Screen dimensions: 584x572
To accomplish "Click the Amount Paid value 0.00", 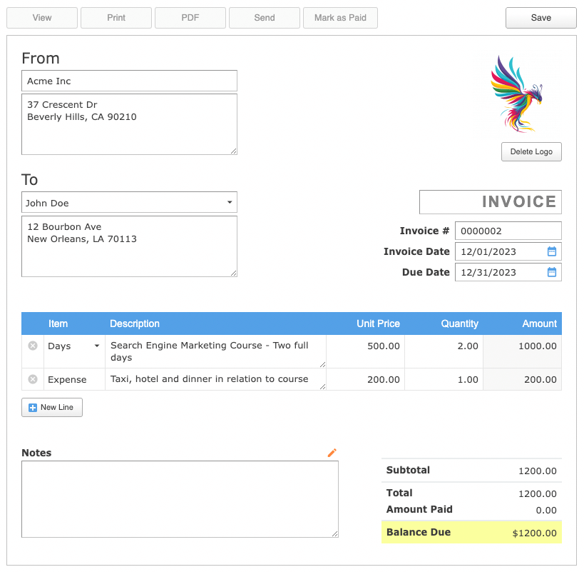I will point(546,510).
